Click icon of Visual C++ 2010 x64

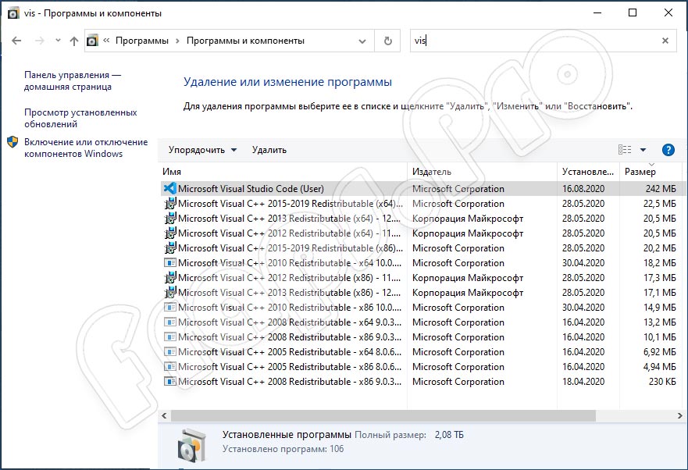[x=169, y=263]
